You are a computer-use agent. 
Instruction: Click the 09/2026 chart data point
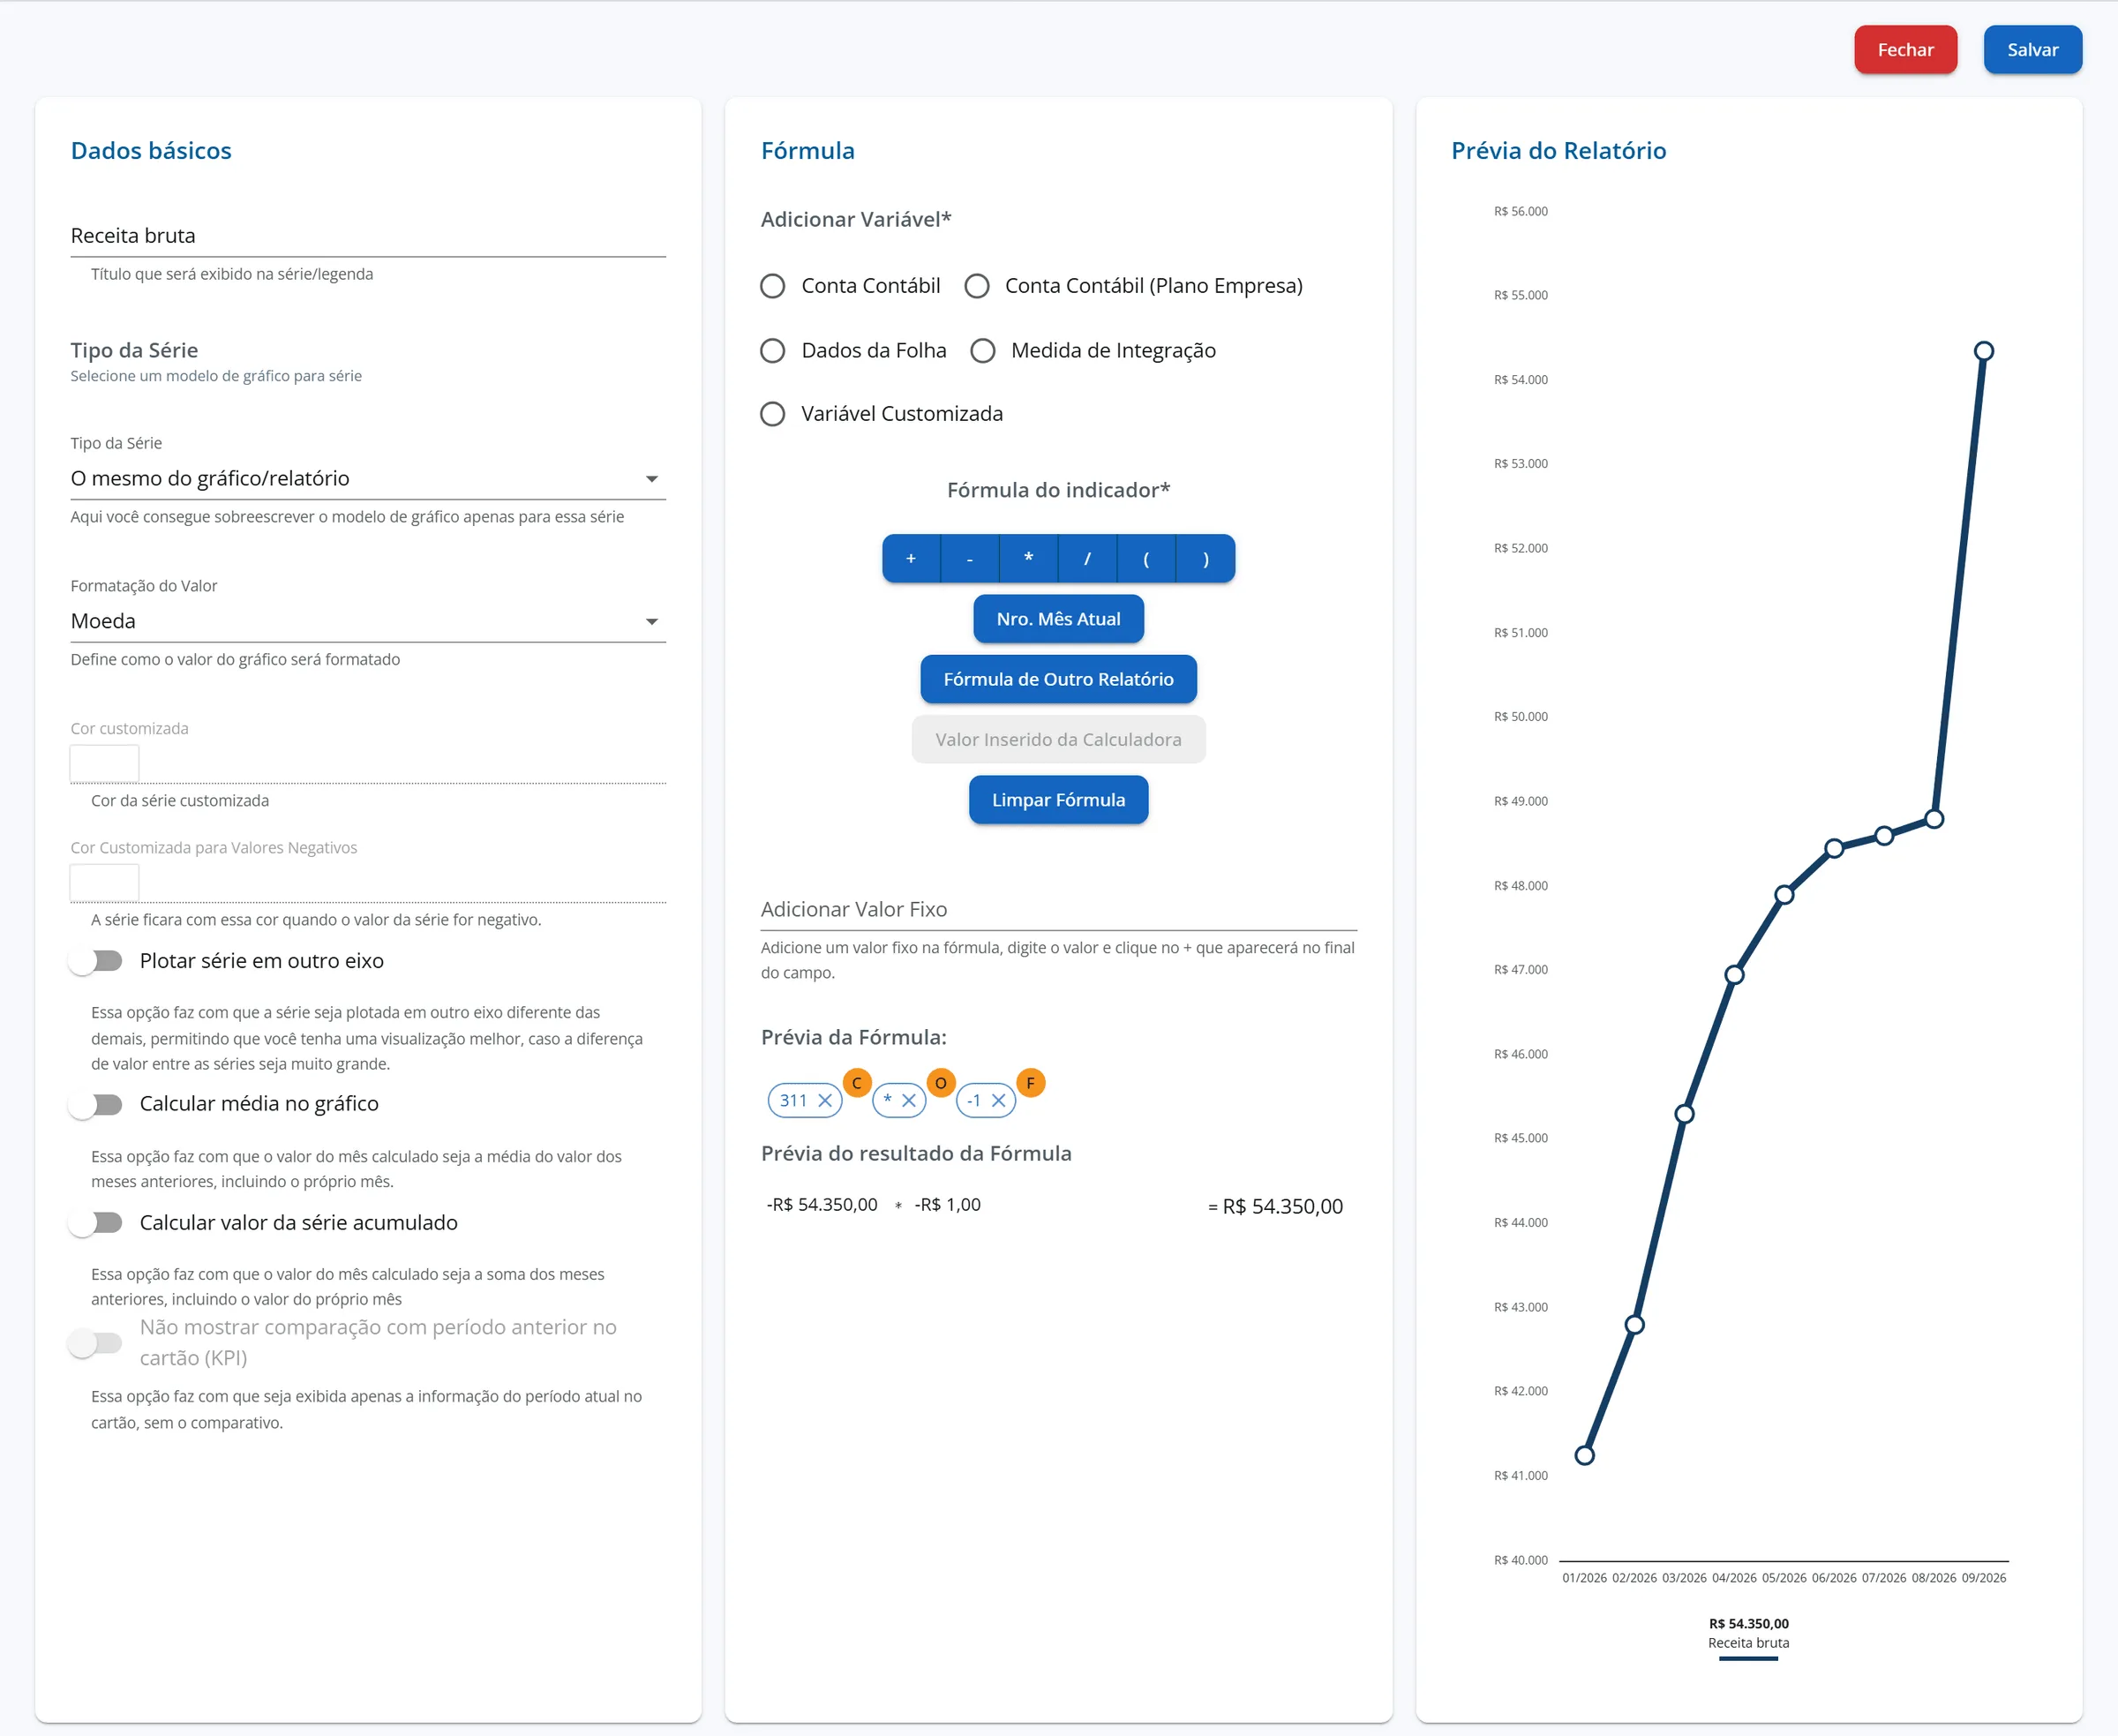point(1984,351)
